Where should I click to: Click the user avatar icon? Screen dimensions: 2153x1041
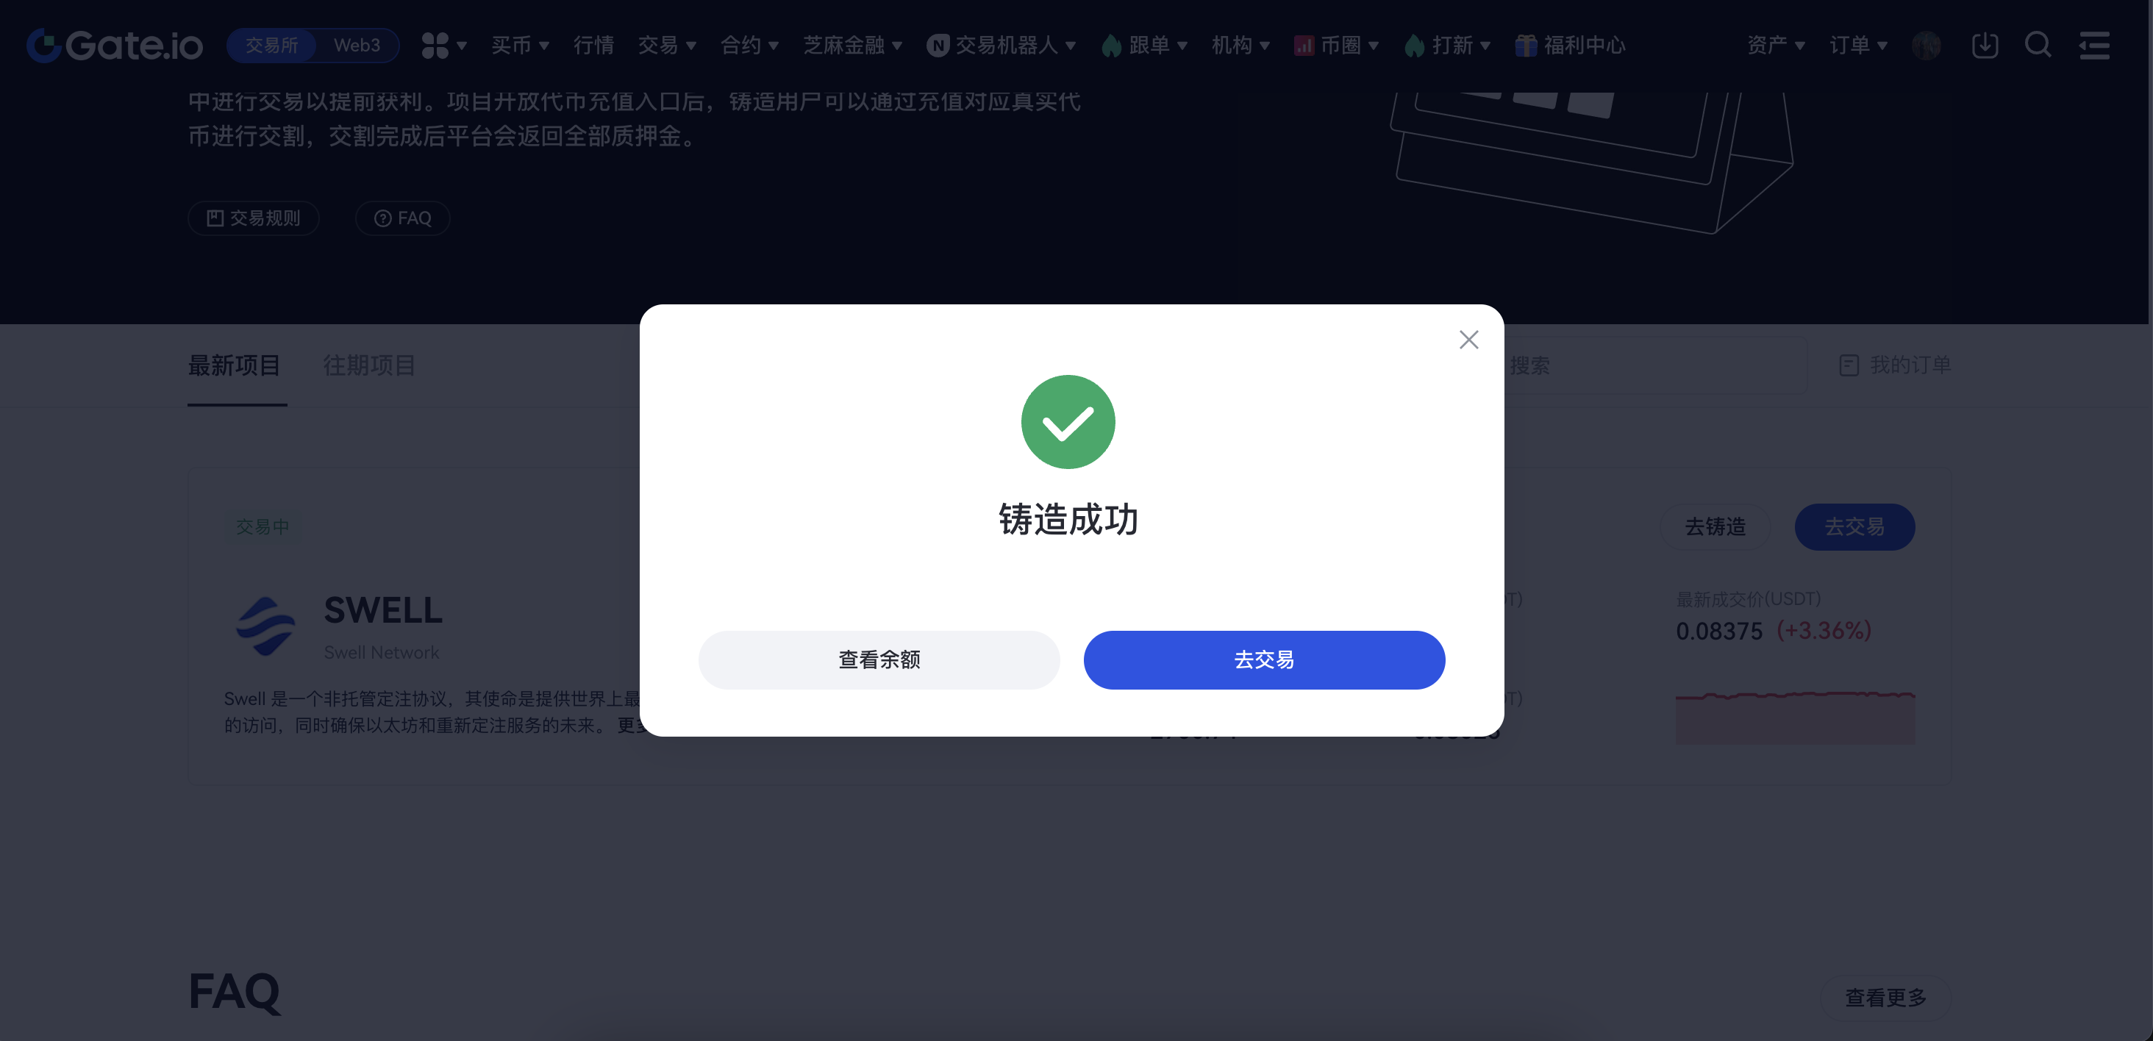tap(1927, 45)
